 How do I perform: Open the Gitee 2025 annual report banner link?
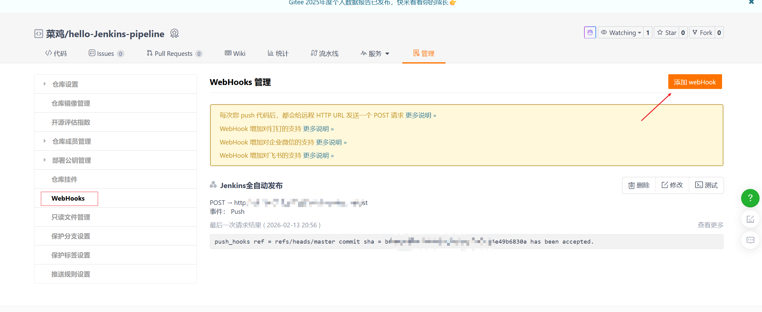click(x=372, y=3)
